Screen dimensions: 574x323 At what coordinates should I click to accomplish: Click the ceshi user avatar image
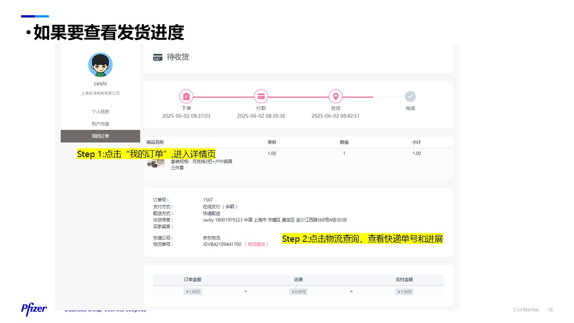click(x=100, y=65)
